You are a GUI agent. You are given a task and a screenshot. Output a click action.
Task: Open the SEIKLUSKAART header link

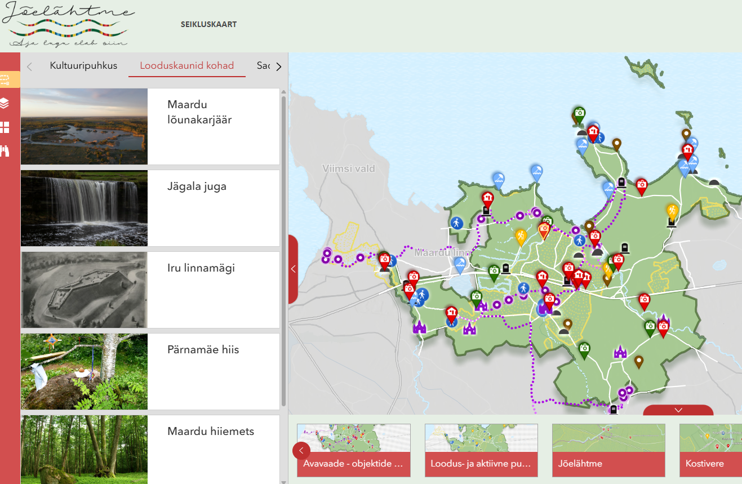[208, 25]
